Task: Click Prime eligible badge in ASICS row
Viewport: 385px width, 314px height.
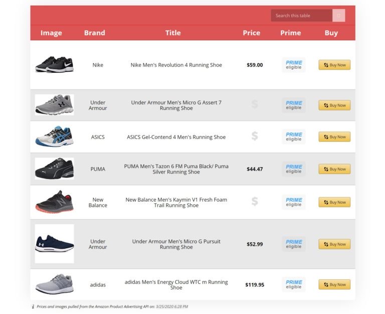Action: click(294, 136)
